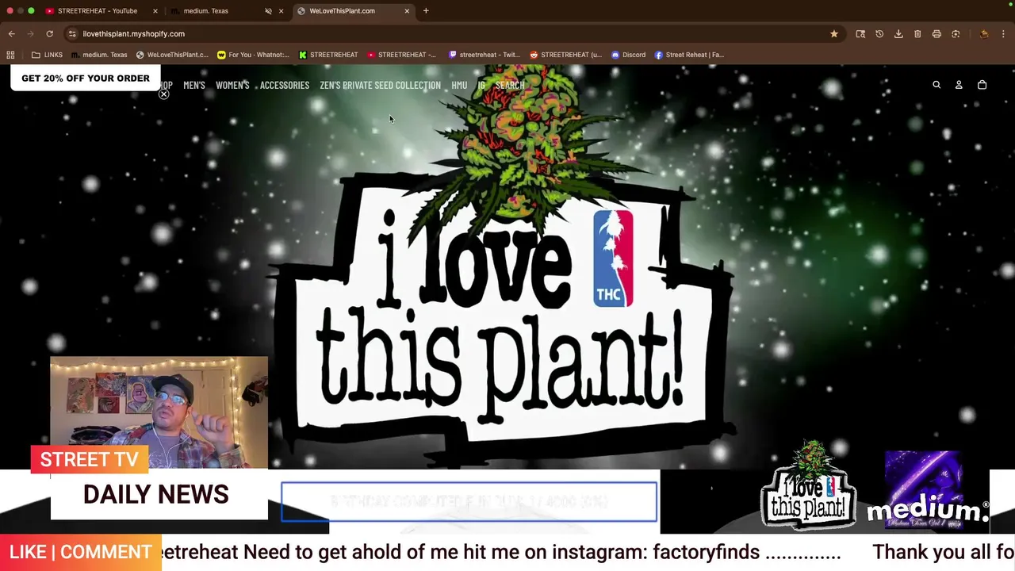Click the SEARCH nav link
The height and width of the screenshot is (571, 1015).
point(510,85)
